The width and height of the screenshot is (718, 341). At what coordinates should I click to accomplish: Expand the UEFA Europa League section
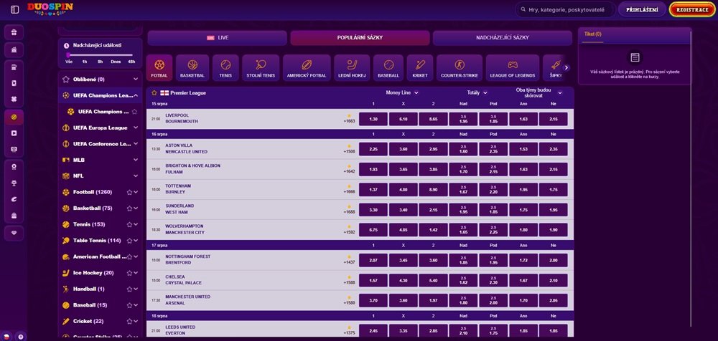[135, 128]
